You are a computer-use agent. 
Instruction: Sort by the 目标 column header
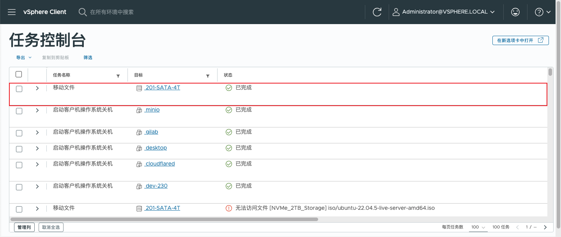(x=138, y=75)
